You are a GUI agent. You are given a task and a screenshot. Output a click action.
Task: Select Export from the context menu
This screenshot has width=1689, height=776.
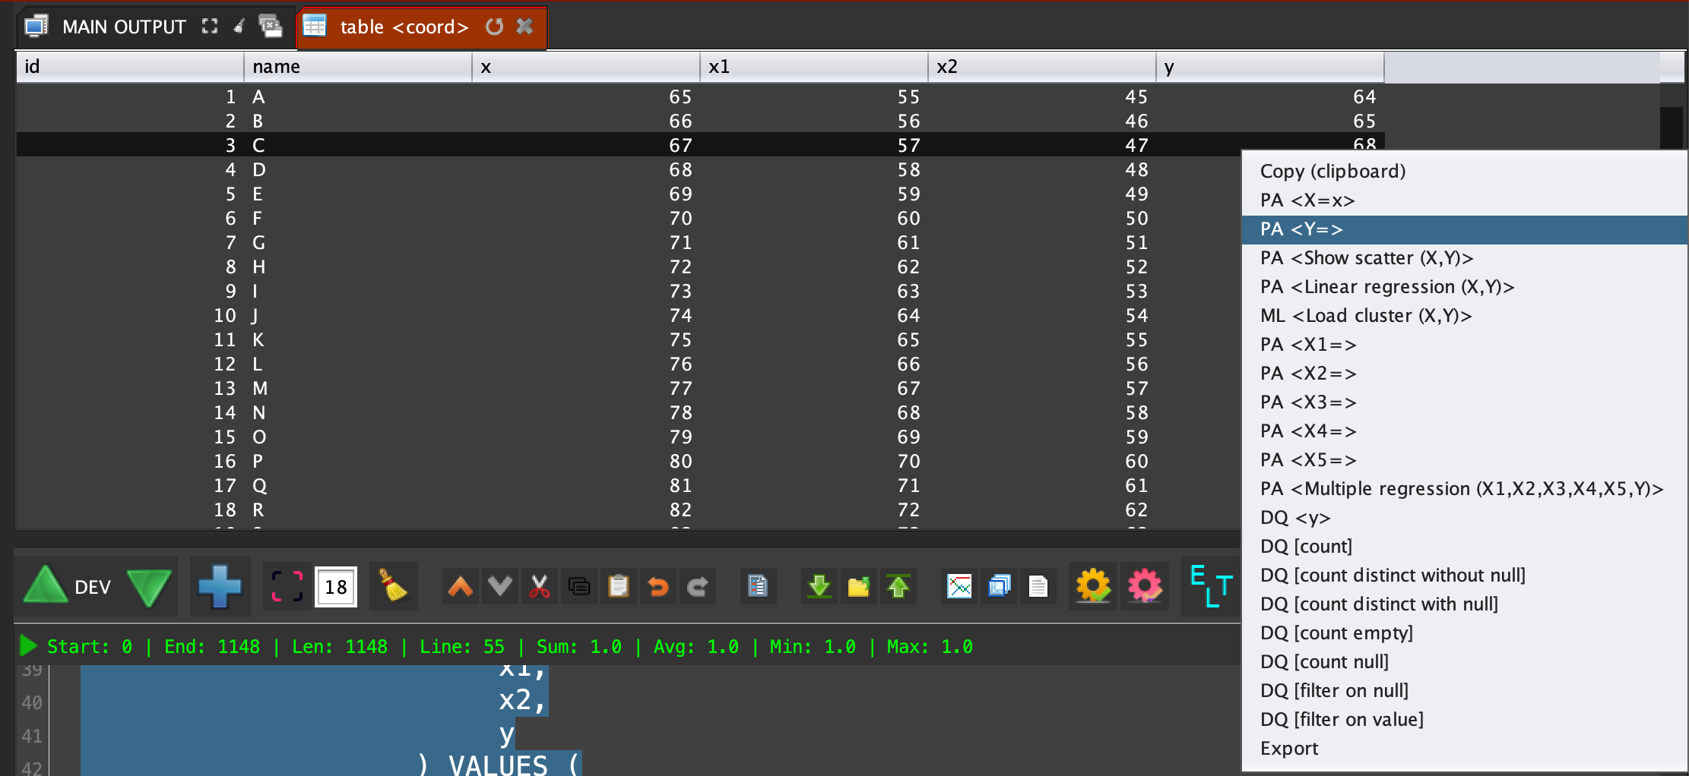[1289, 749]
